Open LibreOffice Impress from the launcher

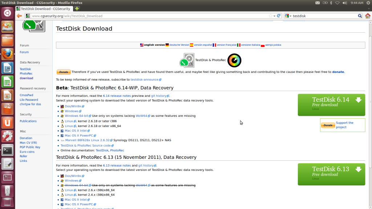click(x=7, y=95)
